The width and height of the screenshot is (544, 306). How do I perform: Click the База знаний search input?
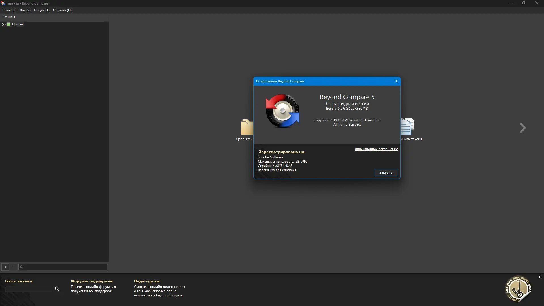[29, 289]
